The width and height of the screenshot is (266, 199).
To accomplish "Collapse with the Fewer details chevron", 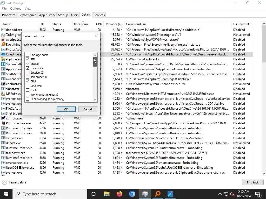I will pos(5,182).
